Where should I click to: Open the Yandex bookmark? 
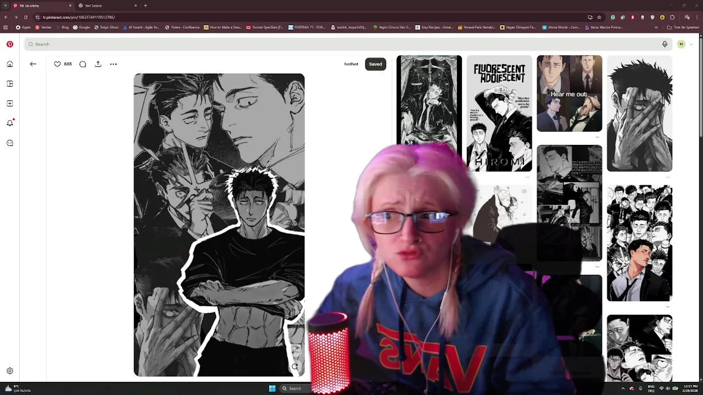coord(43,27)
